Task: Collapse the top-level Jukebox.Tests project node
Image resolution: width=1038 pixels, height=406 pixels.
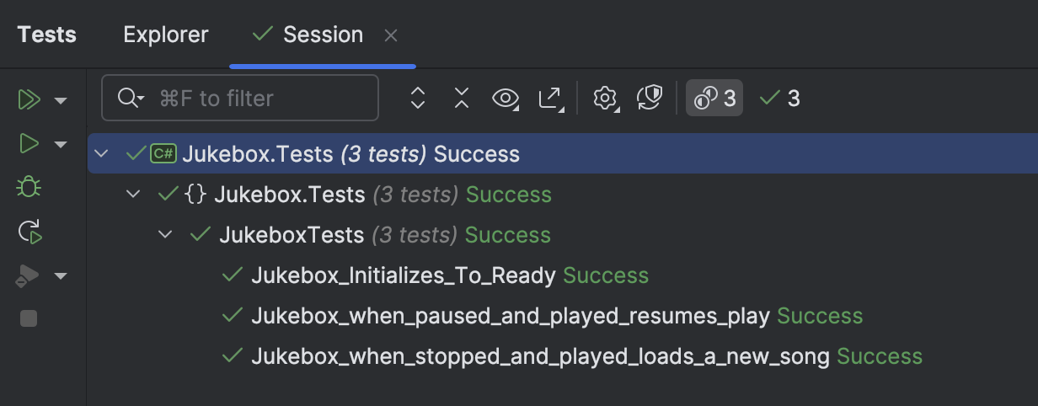Action: click(102, 154)
